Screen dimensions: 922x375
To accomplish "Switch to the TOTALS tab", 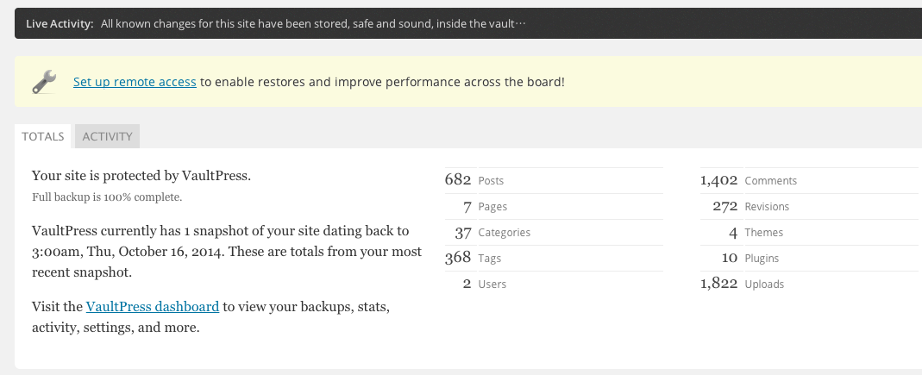I will click(43, 136).
